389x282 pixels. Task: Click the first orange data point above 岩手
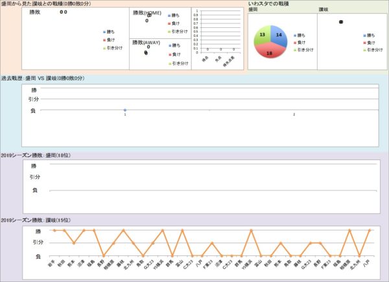click(x=54, y=230)
